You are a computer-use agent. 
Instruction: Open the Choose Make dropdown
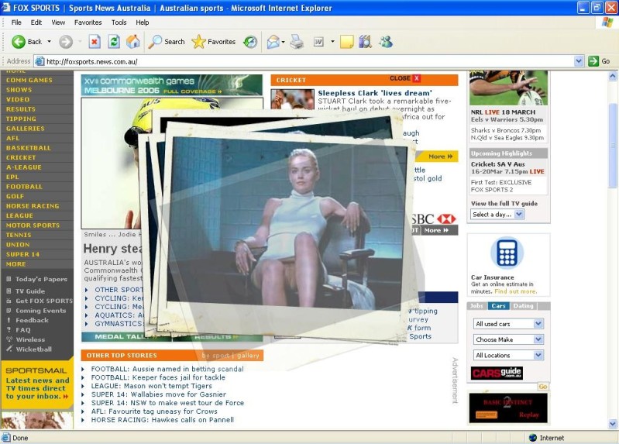tap(508, 339)
